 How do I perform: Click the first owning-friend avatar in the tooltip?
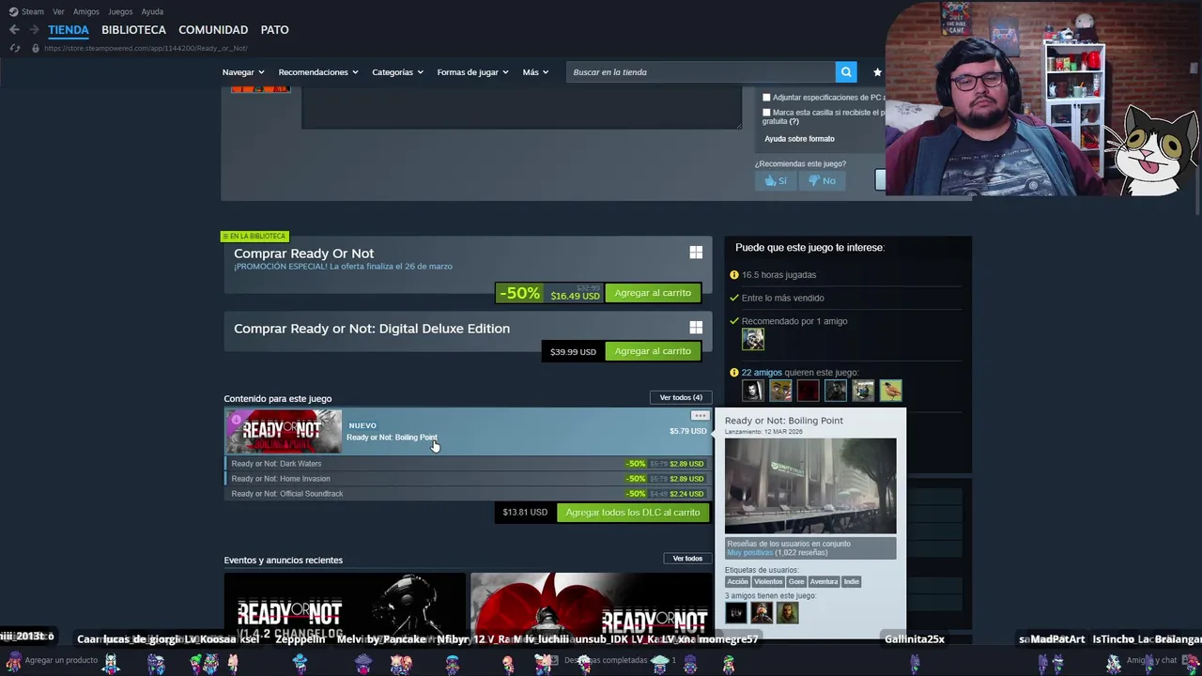pyautogui.click(x=735, y=613)
